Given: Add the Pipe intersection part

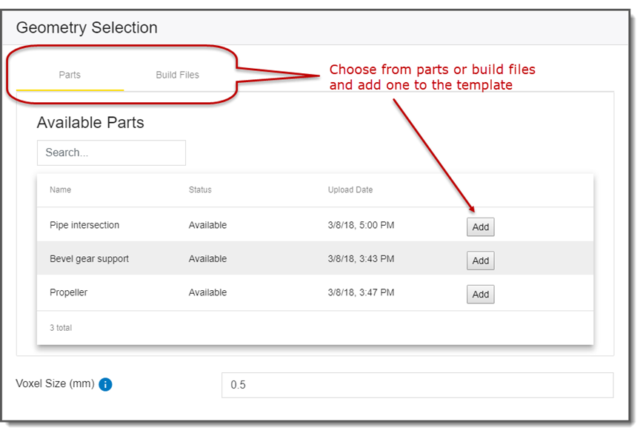Looking at the screenshot, I should [480, 227].
